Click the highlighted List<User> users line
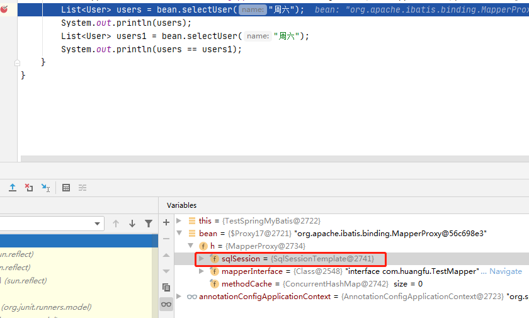This screenshot has height=318, width=529. pos(273,9)
